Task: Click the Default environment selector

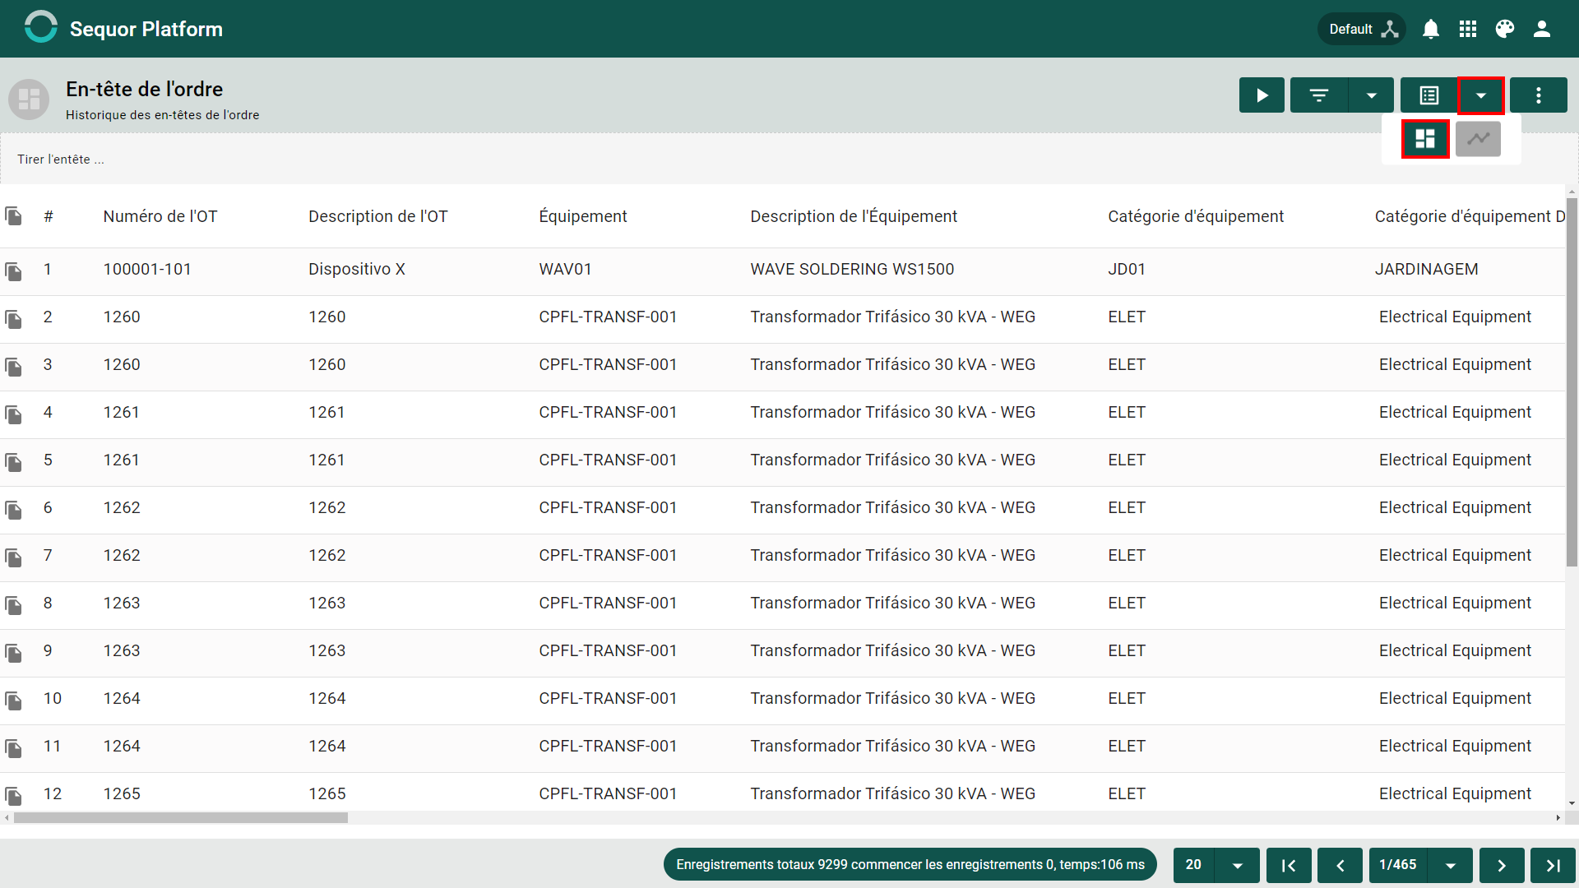Action: [x=1363, y=29]
